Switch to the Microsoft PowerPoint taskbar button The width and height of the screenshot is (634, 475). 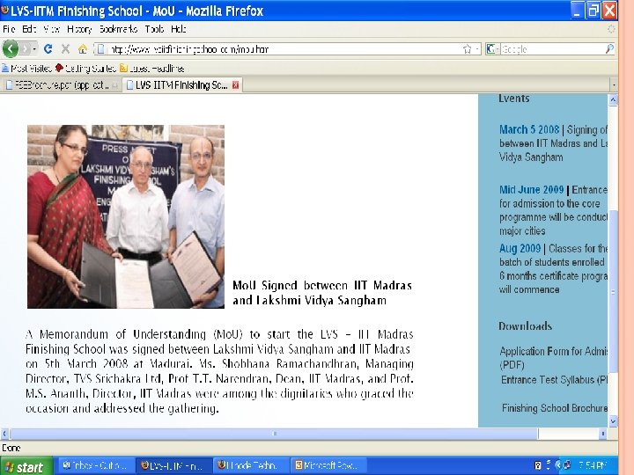tap(329, 465)
